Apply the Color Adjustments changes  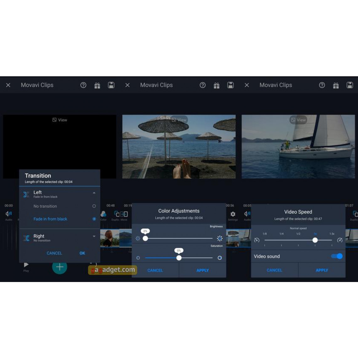tap(203, 270)
